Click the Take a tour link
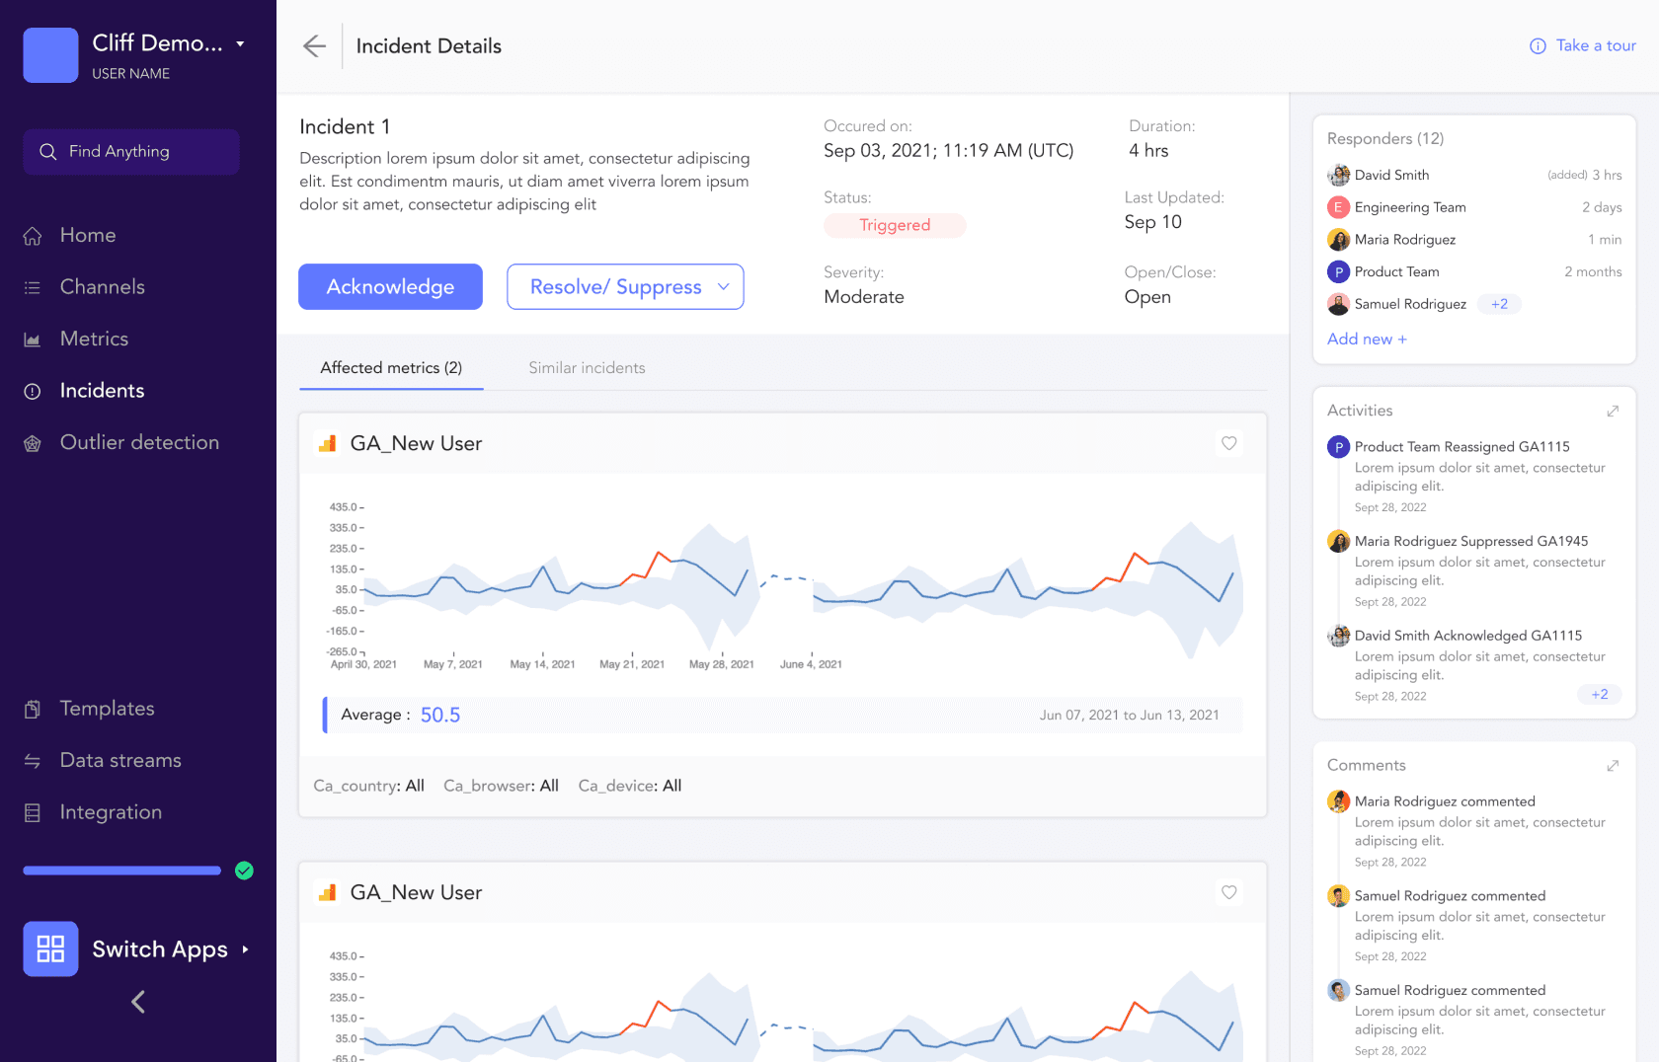The width and height of the screenshot is (1659, 1062). pos(1595,45)
